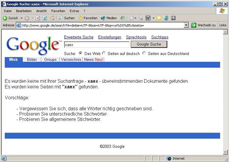Click the yellow Discuss note icon
The height and width of the screenshot is (162, 229).
pyautogui.click(x=159, y=18)
